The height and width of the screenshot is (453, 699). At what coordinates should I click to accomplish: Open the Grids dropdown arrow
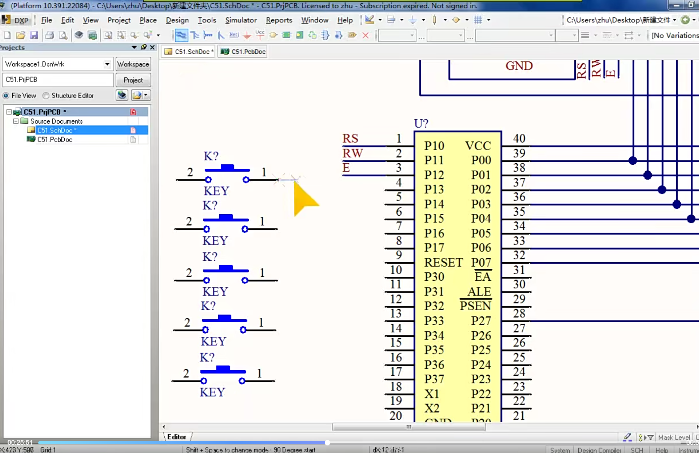(x=488, y=20)
